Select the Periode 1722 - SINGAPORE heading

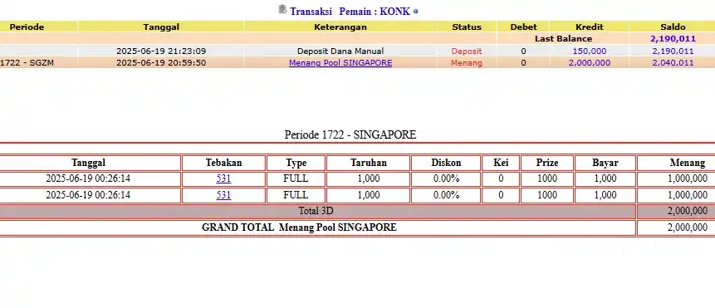[350, 134]
